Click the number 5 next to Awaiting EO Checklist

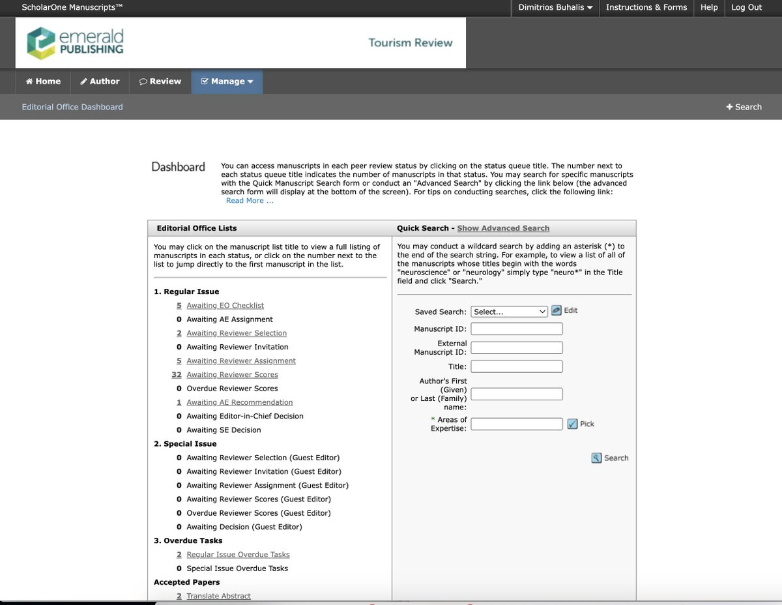(x=179, y=306)
